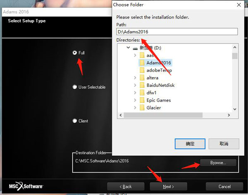
Task: Click the horizontal scrollbar left arrow
Action: 121,115
